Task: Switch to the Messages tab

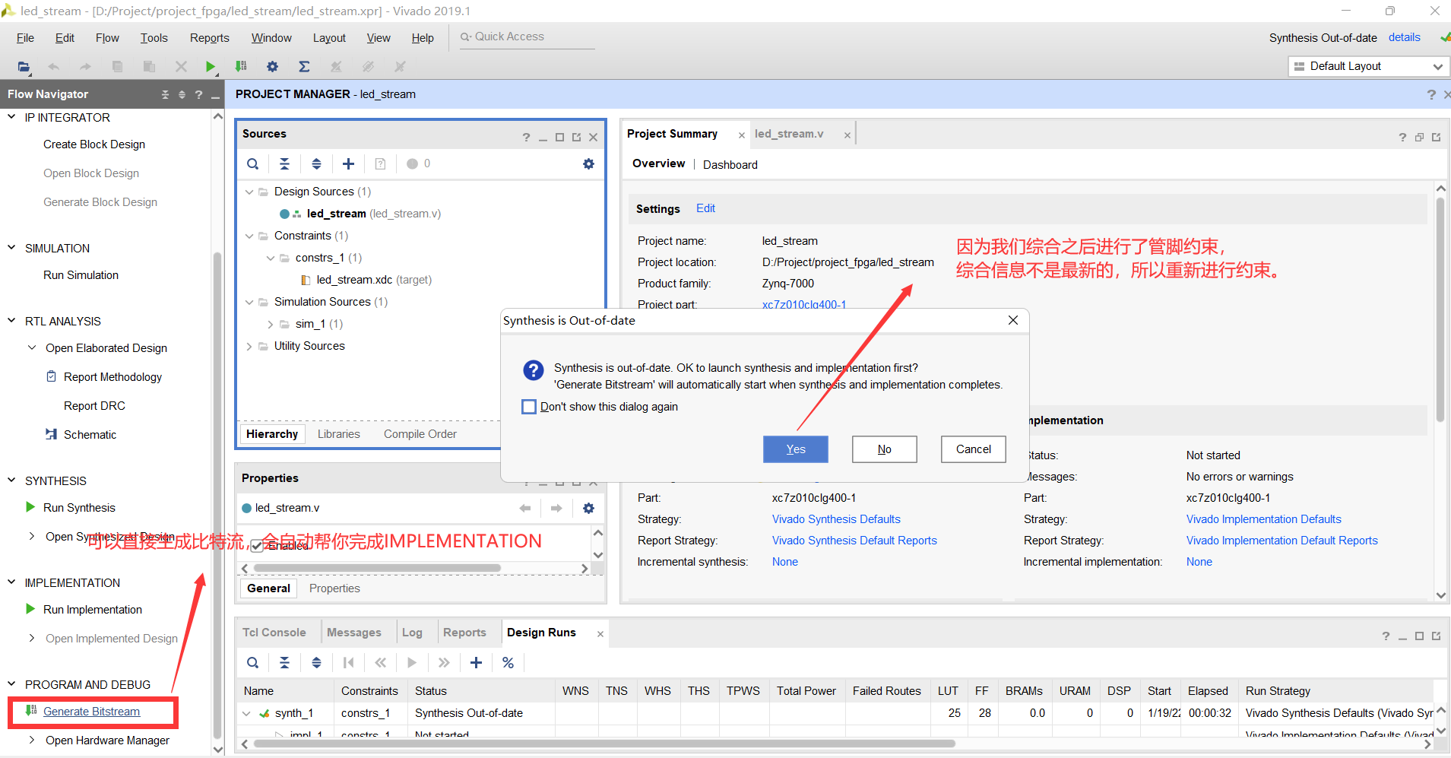Action: pos(354,633)
